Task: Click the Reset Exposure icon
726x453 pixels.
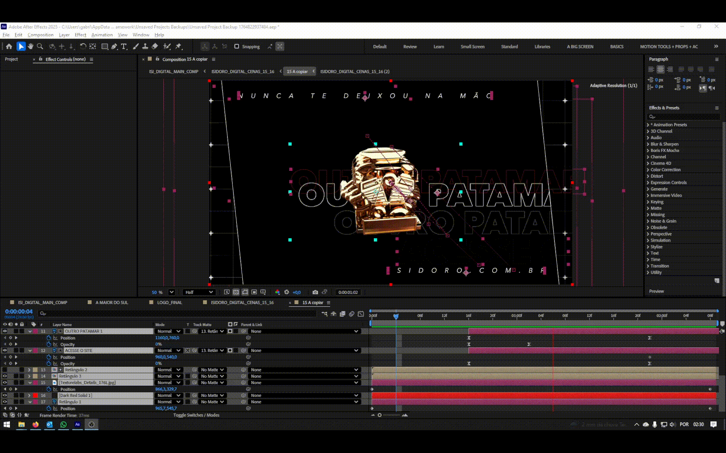Action: click(x=287, y=292)
